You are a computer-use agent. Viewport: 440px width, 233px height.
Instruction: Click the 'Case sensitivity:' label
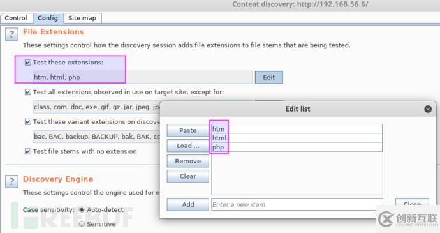click(49, 210)
